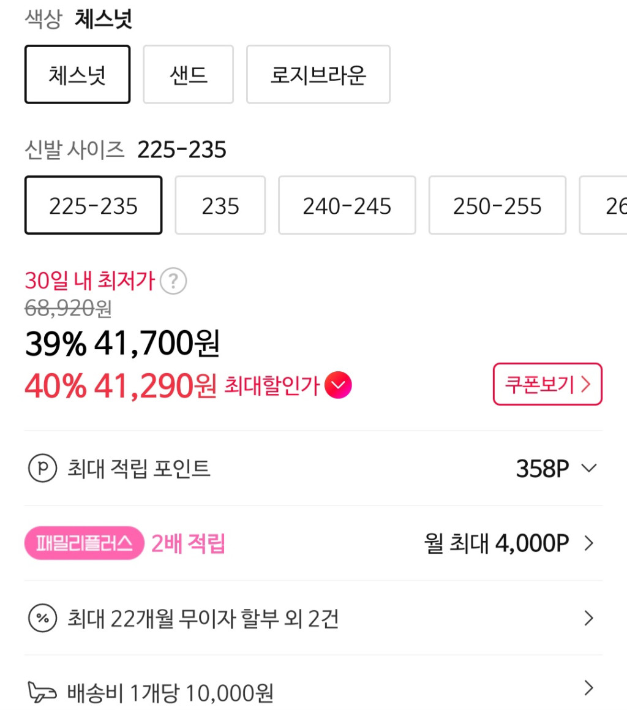
Task: Open installment details chevron arrow
Action: 588,618
